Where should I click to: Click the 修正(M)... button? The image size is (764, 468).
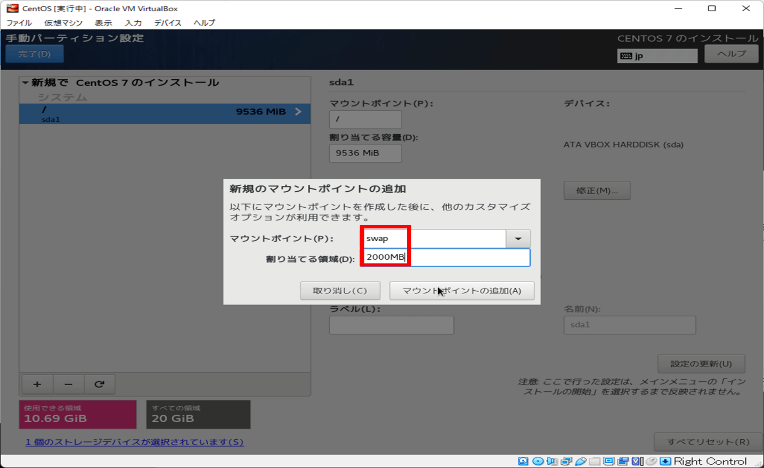[597, 191]
